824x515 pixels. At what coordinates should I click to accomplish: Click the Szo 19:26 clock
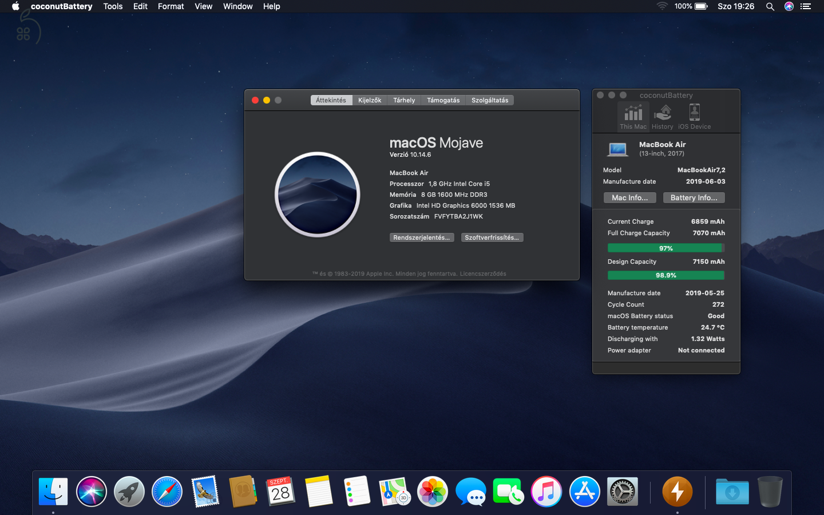736,6
